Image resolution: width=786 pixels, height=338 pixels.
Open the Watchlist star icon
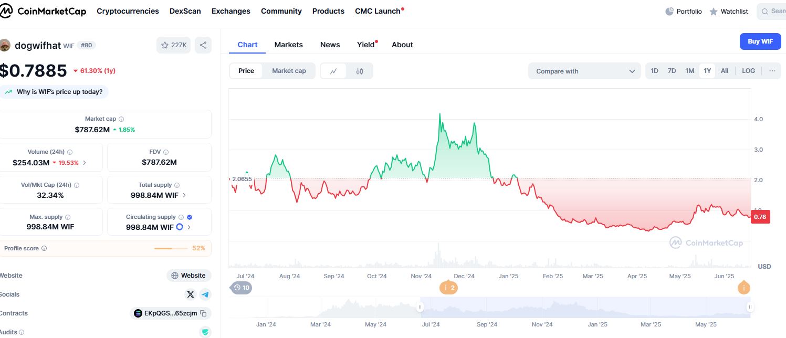pos(714,11)
